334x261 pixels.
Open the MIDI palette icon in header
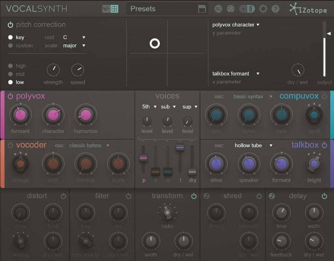231,9
